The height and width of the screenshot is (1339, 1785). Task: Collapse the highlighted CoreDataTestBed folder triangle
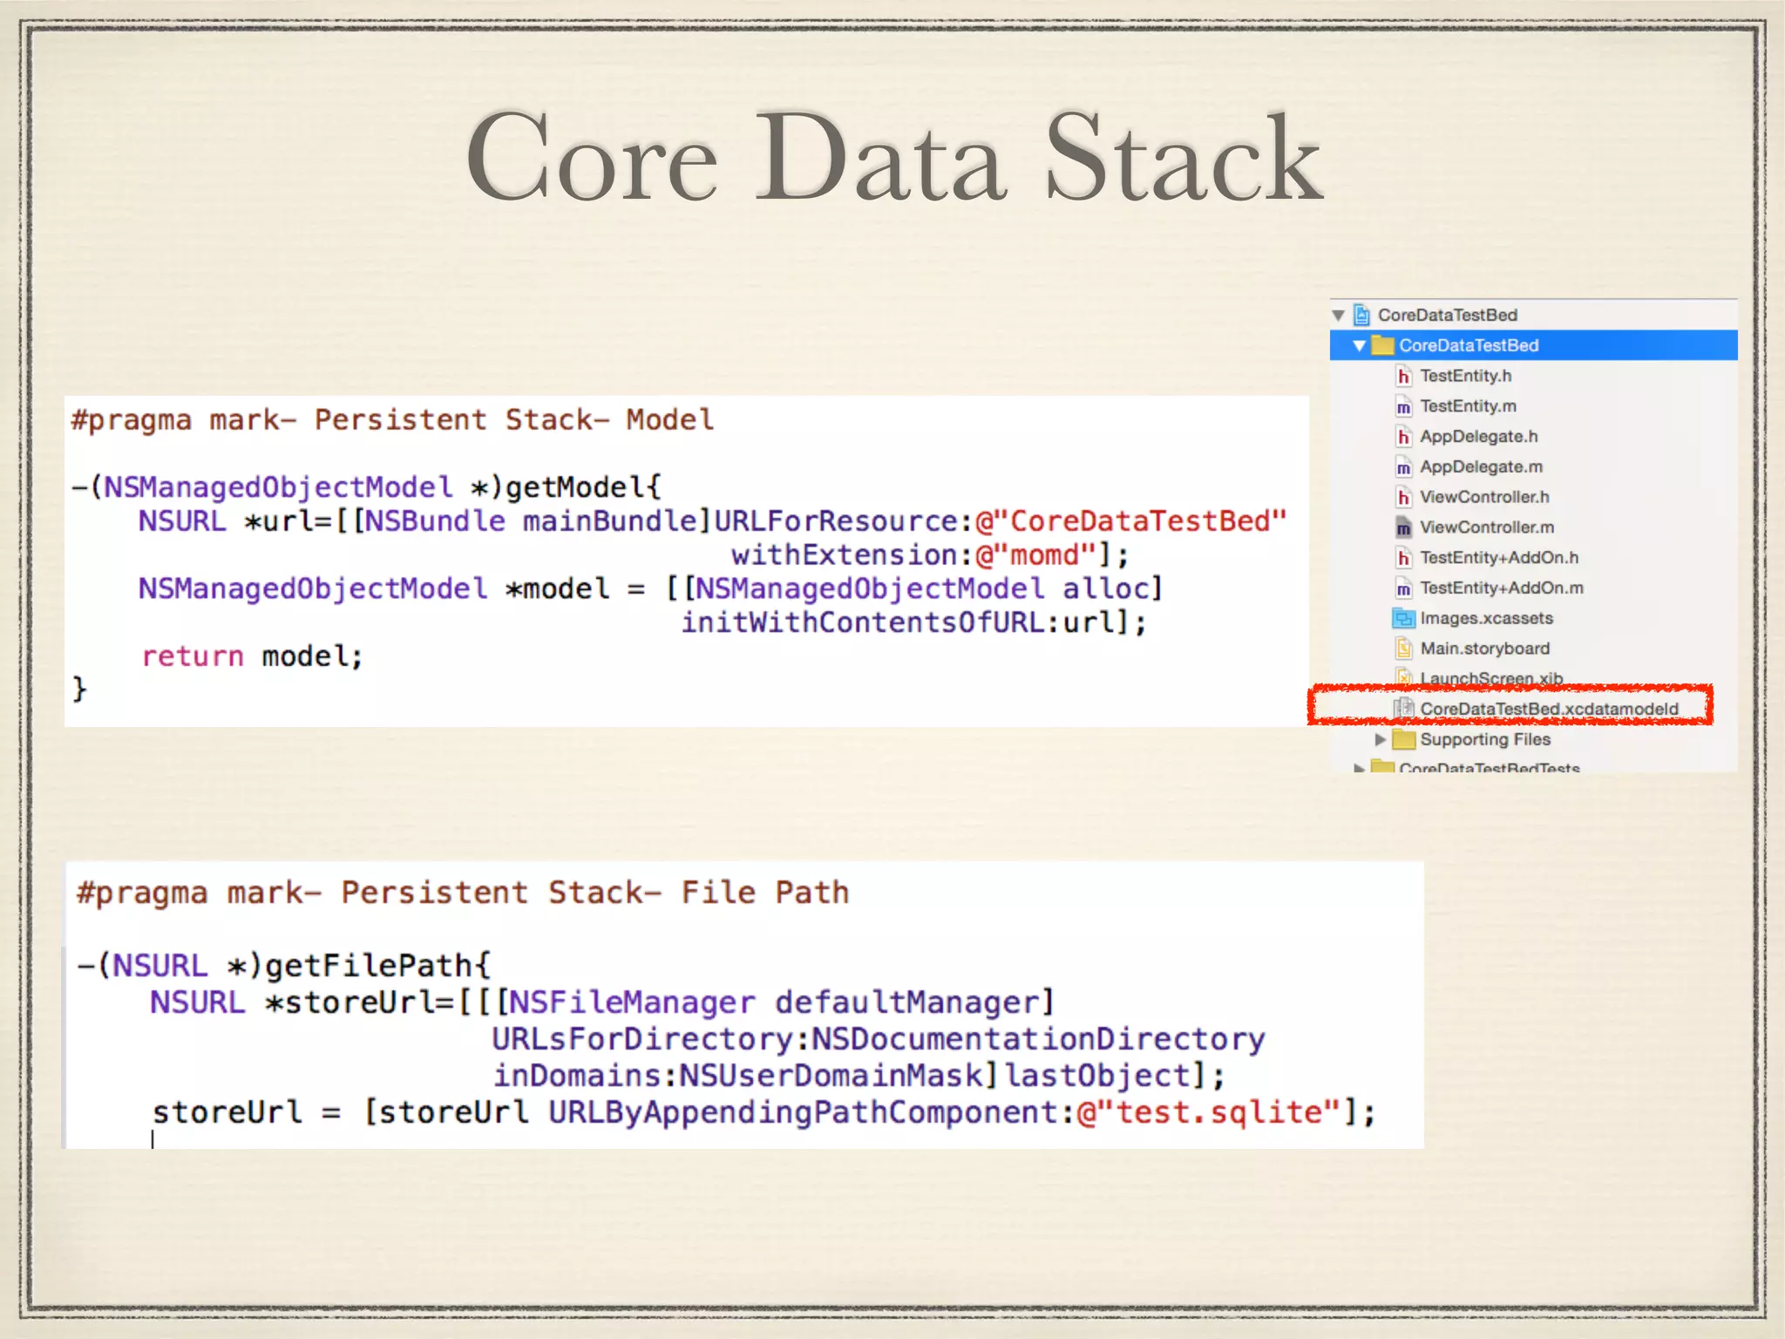point(1359,346)
